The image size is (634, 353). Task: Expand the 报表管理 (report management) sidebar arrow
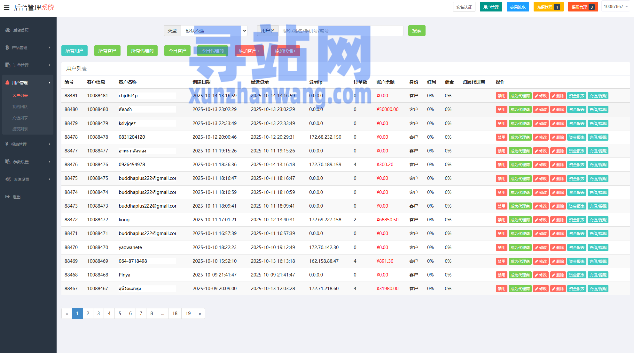[x=50, y=144]
